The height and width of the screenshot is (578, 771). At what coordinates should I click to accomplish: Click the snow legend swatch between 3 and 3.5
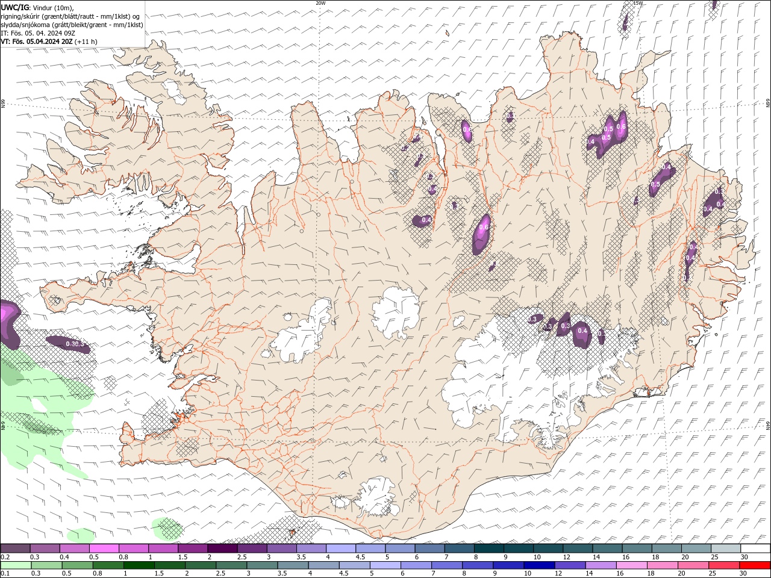[281, 548]
